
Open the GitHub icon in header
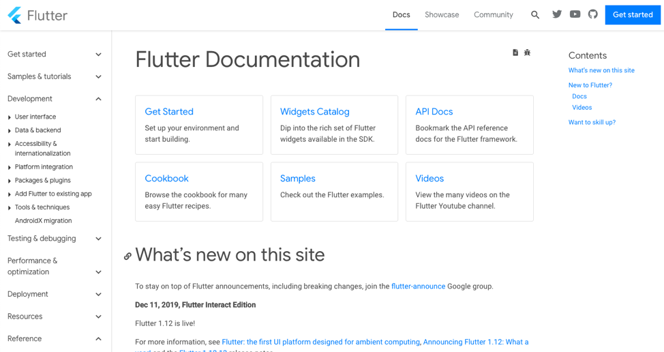592,14
